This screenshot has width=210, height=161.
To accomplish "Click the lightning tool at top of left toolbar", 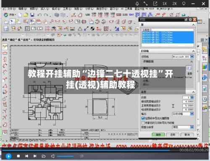I will pos(5,47).
